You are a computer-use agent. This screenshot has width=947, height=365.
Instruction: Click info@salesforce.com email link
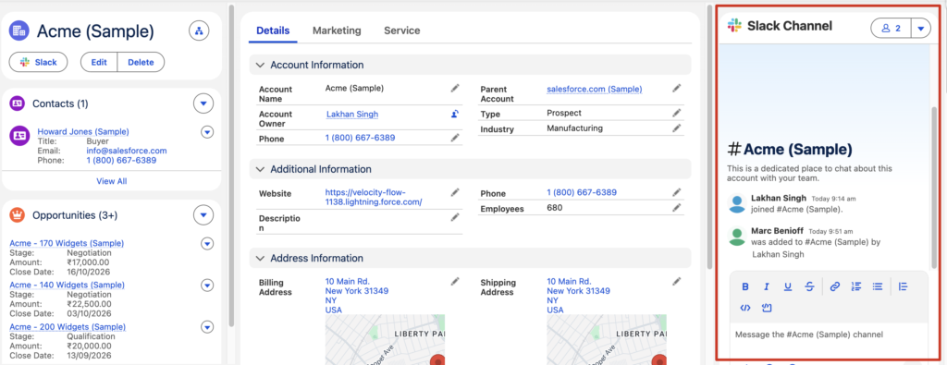pyautogui.click(x=127, y=151)
